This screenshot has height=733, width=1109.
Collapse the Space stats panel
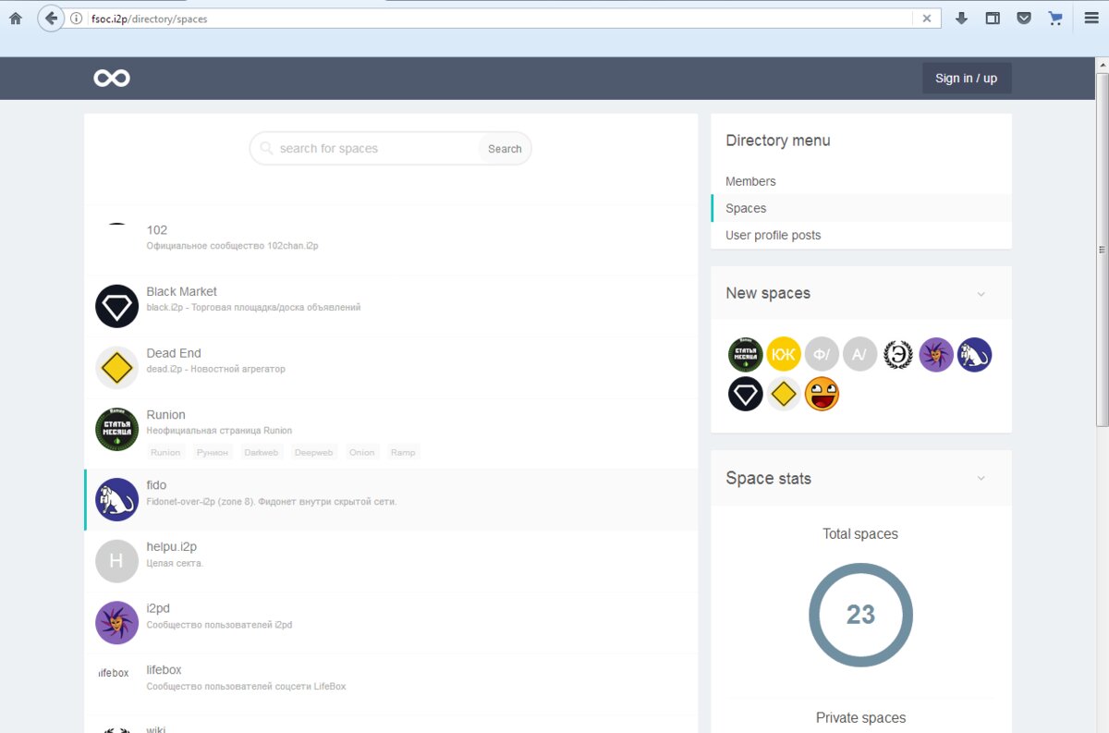981,478
